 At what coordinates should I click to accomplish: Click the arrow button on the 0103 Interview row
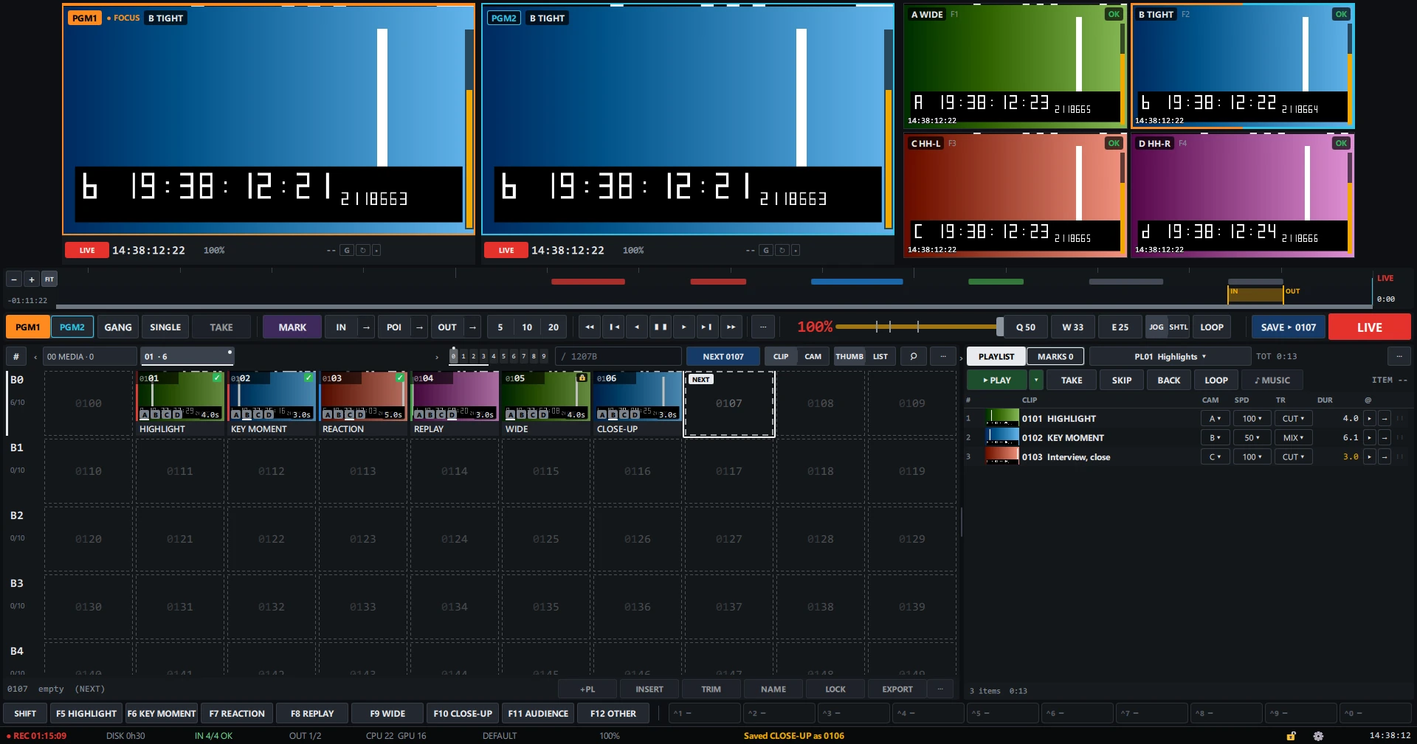pyautogui.click(x=1385, y=457)
